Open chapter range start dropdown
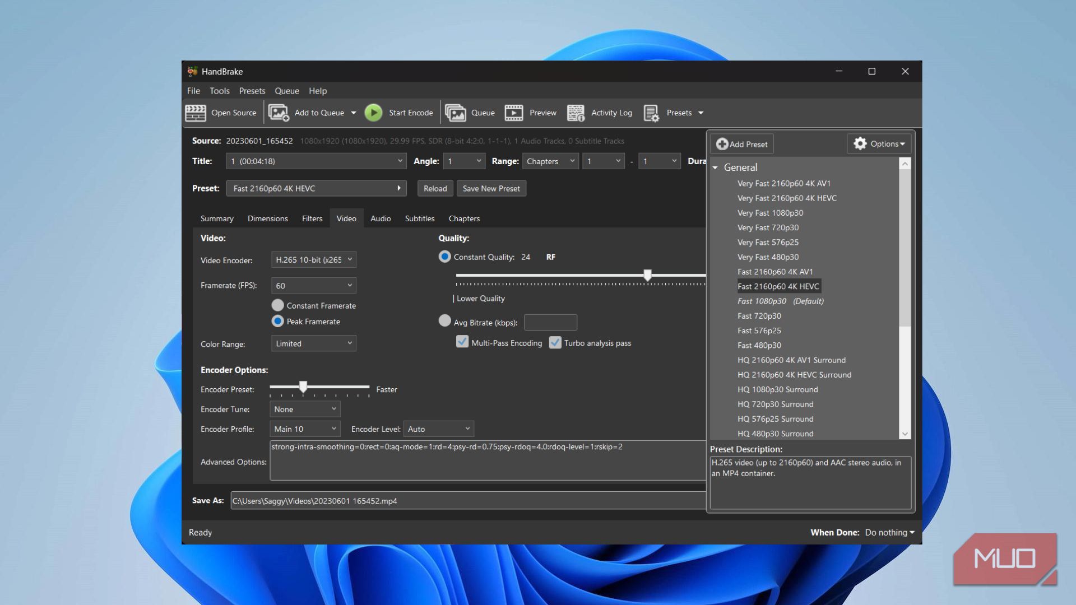 pyautogui.click(x=604, y=161)
